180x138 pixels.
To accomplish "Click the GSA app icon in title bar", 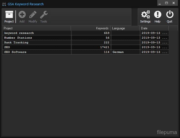I will click(4, 4).
